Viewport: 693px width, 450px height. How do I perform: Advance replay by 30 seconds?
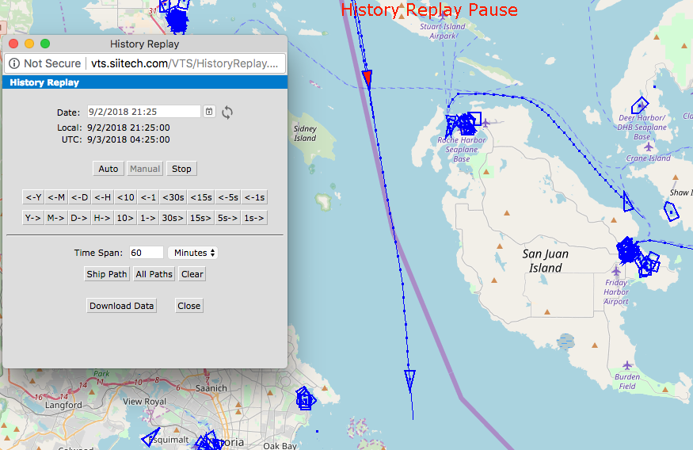pos(173,218)
